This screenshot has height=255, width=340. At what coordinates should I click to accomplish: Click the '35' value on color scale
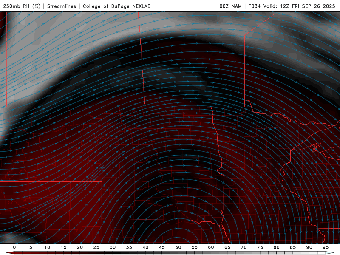[x=129, y=247]
